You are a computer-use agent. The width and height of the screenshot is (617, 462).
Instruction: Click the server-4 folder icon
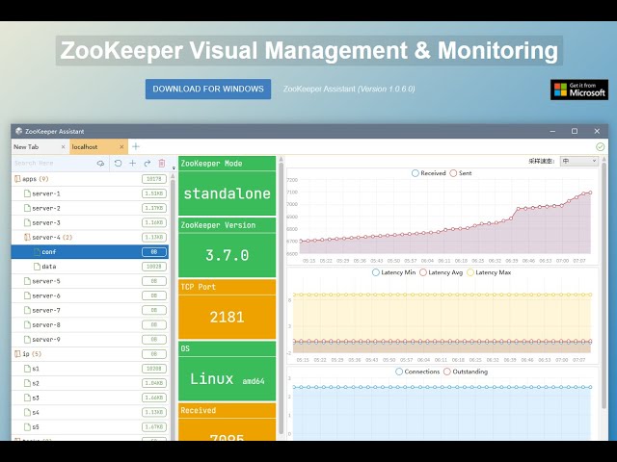click(27, 237)
